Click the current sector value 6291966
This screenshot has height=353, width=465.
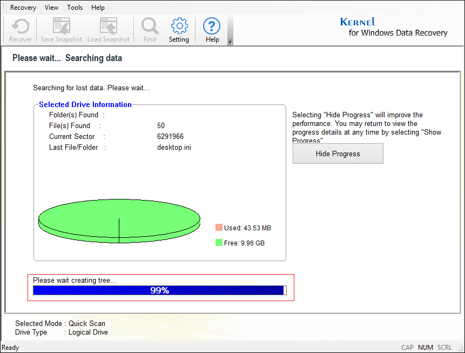pos(170,136)
